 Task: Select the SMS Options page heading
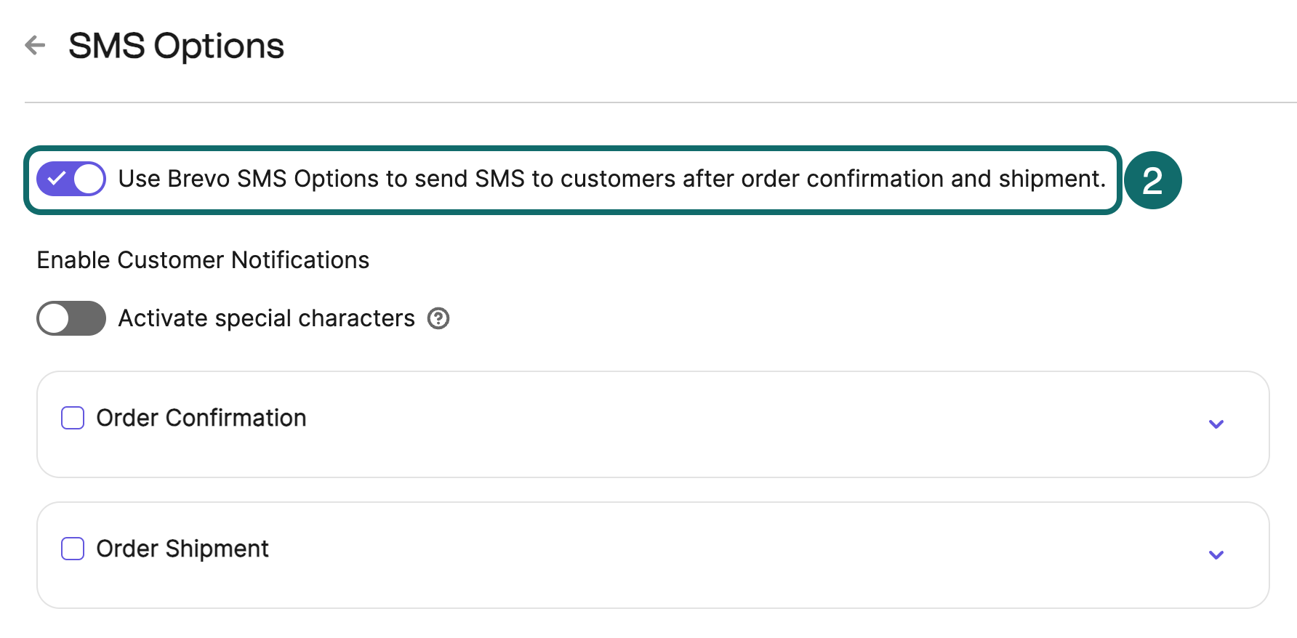coord(176,46)
